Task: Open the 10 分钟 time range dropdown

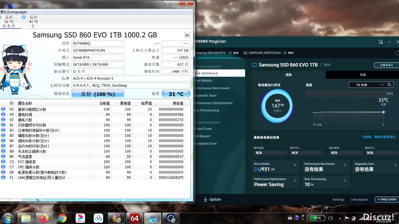Action: (367, 85)
